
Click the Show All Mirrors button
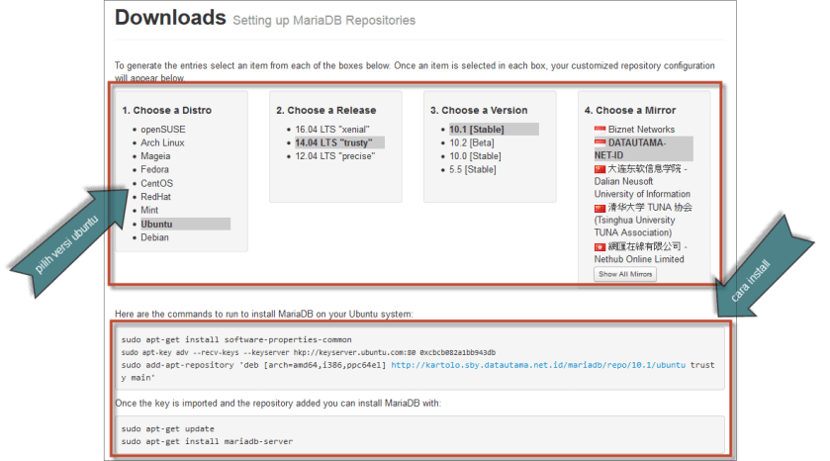point(625,274)
